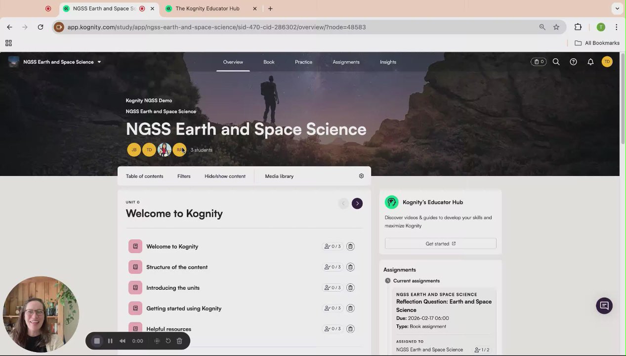
Task: Go back in browser history
Action: [x=9, y=27]
